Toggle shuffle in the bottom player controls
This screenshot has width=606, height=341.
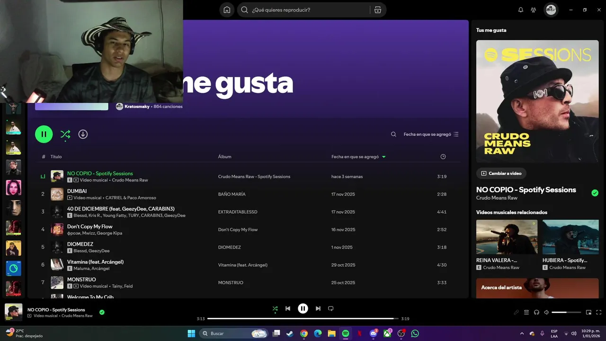(x=275, y=309)
